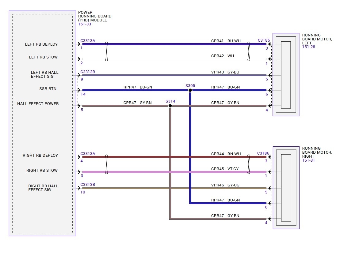Click the C3313B label at Right RB Hall Effect
Viewport: 344px width, 255px height.
click(x=88, y=185)
